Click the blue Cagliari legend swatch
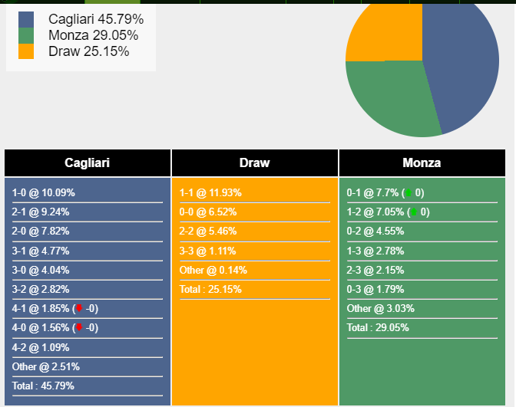 [x=26, y=20]
